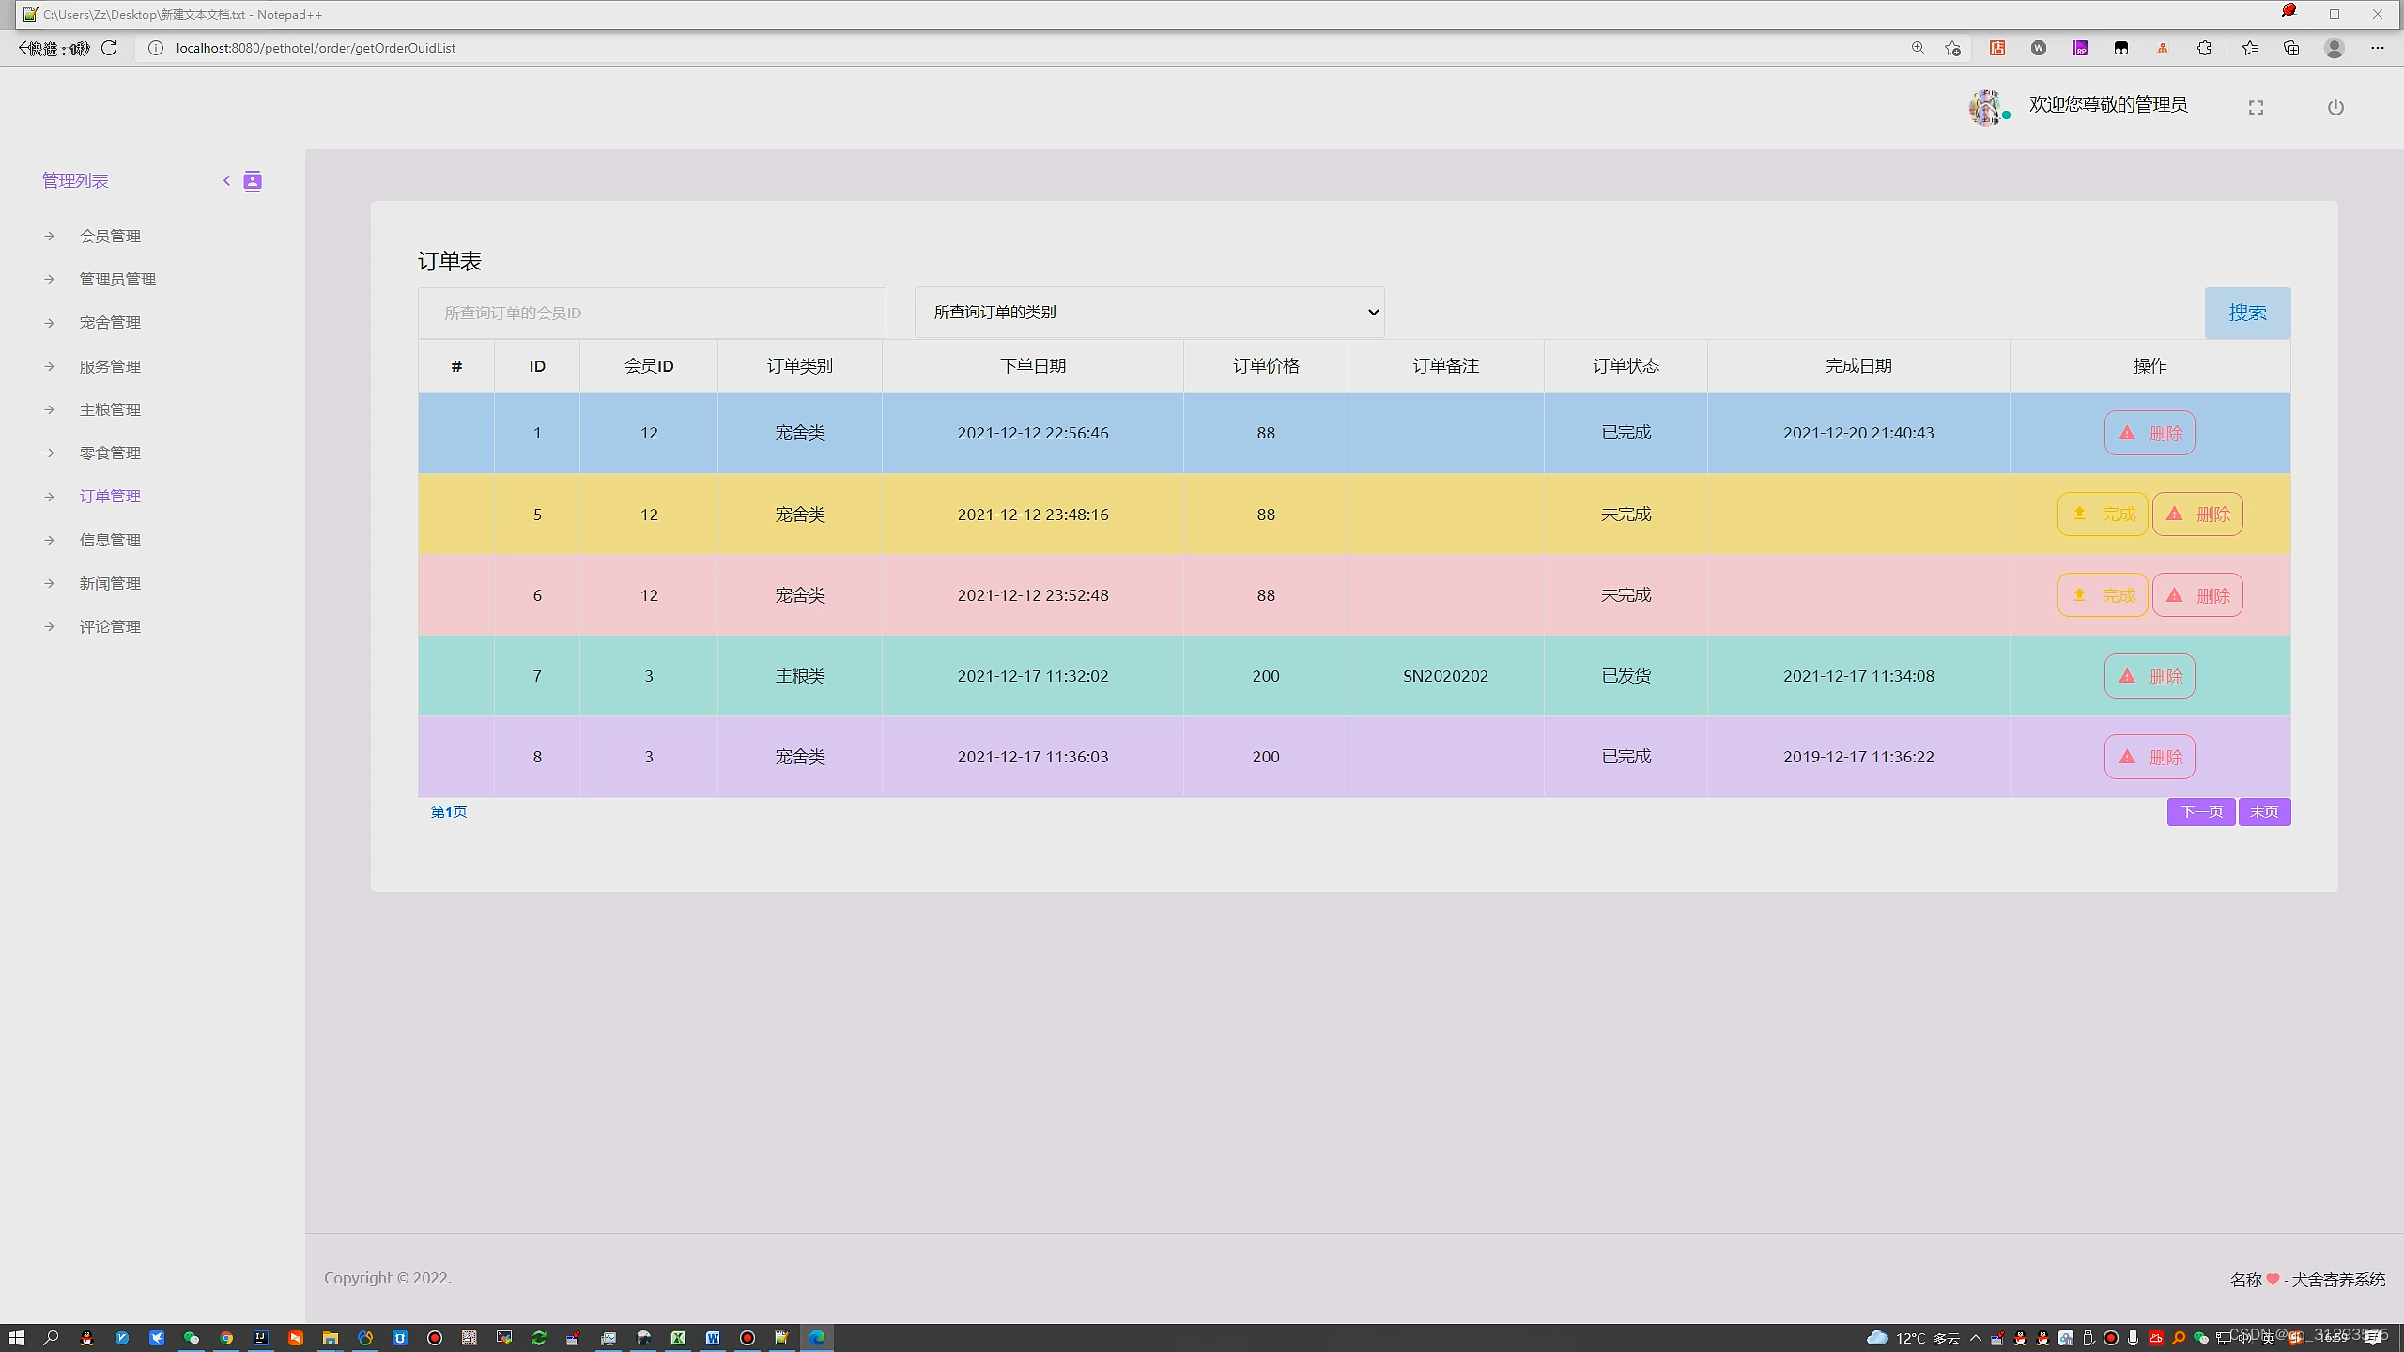Click the power logout icon

[2335, 107]
